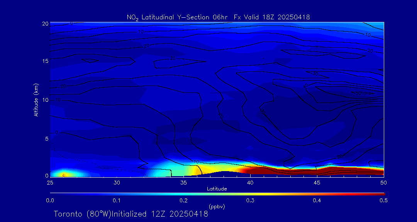Click the Toronto (80°W) initialization caption
Image resolution: width=417 pixels, height=222 pixels.
point(131,214)
